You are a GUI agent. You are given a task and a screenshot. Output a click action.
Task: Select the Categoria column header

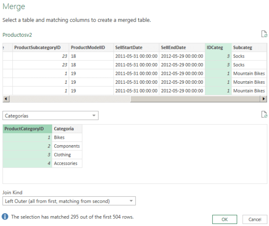pos(67,128)
